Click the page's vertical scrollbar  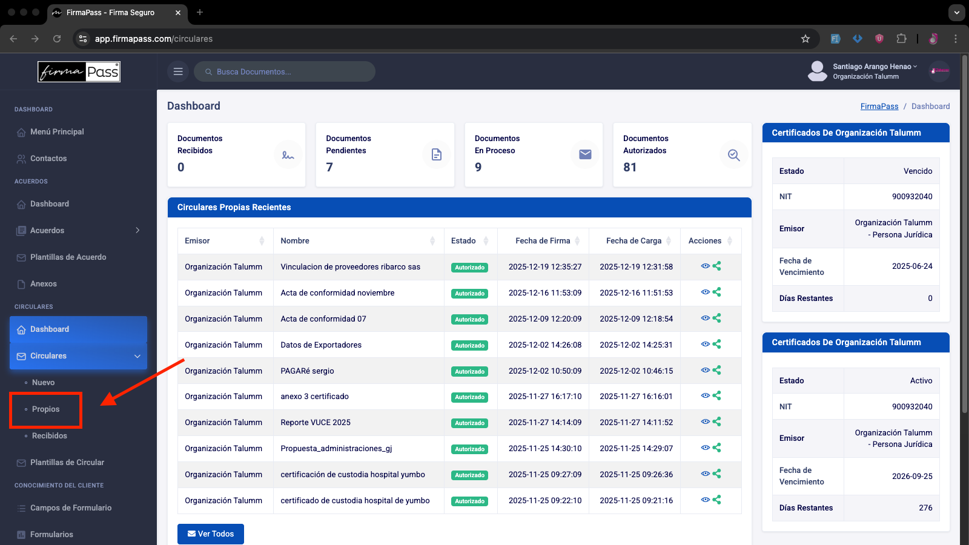[964, 242]
